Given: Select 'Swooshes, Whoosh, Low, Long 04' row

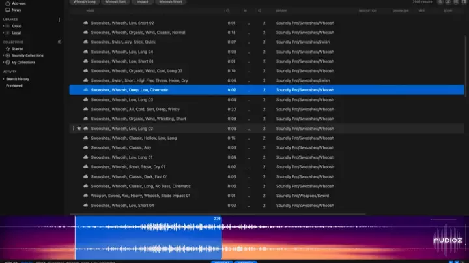Looking at the screenshot, I should pos(266,52).
